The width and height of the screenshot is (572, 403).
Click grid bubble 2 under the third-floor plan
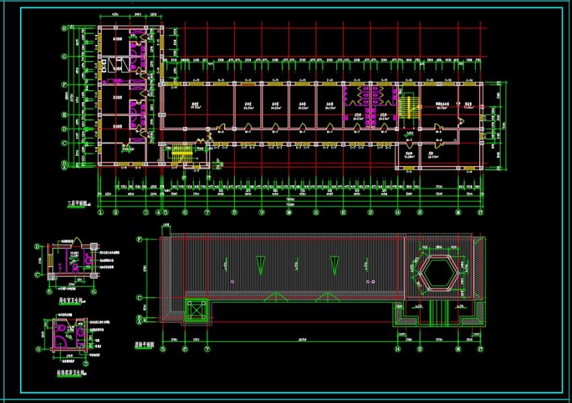click(x=116, y=212)
